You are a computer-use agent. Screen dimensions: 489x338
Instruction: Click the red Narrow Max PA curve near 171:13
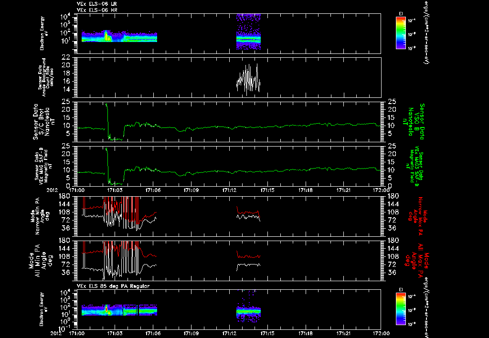[x=248, y=212]
